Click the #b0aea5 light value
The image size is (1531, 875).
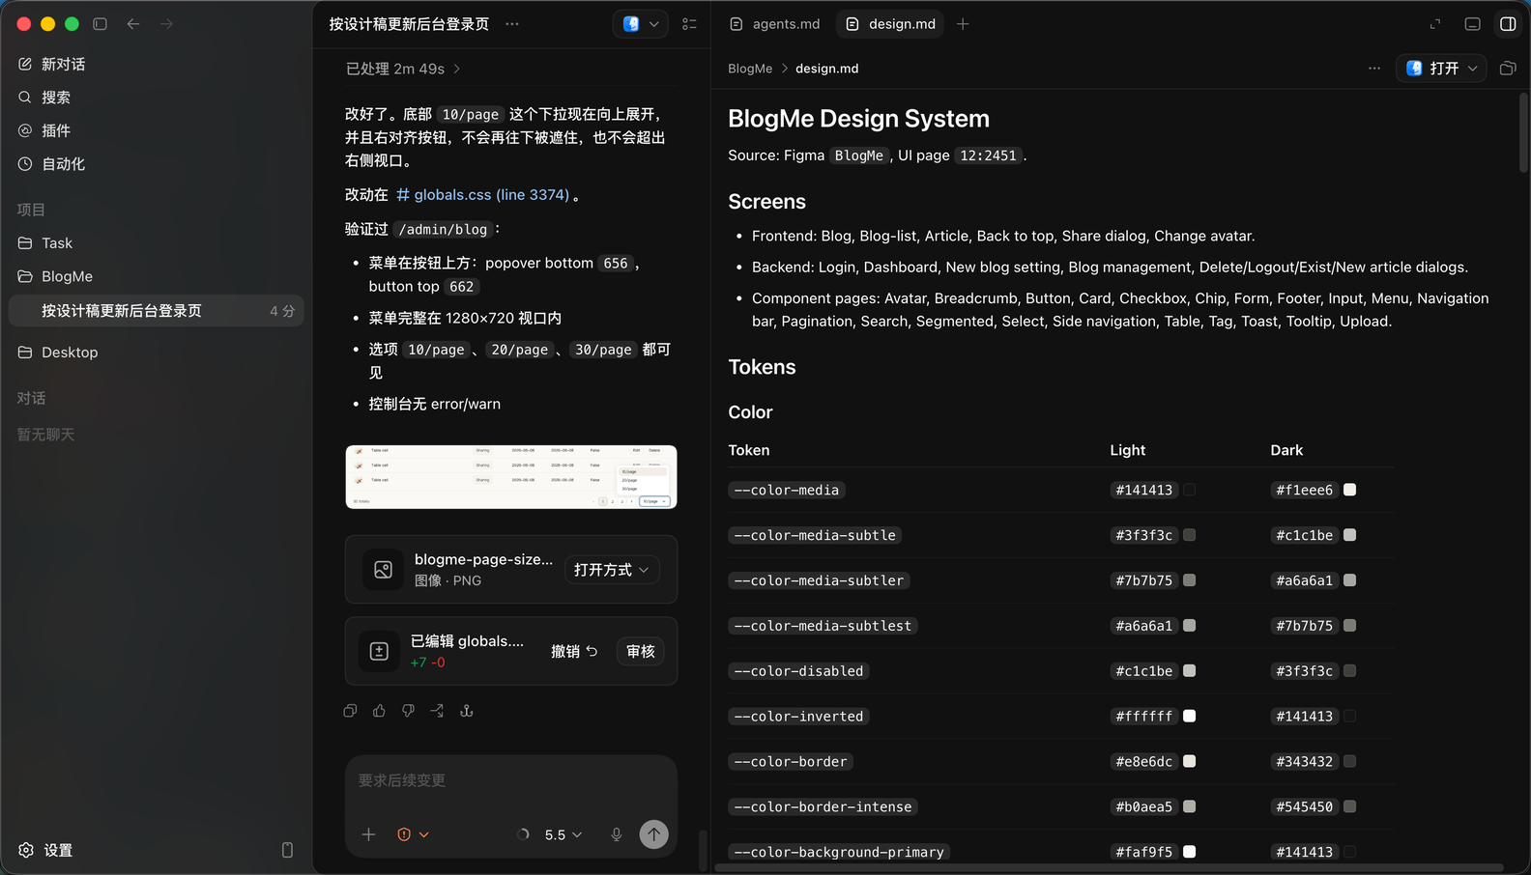[1144, 806]
